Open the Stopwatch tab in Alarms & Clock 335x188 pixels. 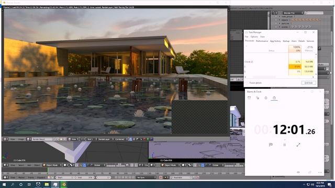(x=274, y=98)
